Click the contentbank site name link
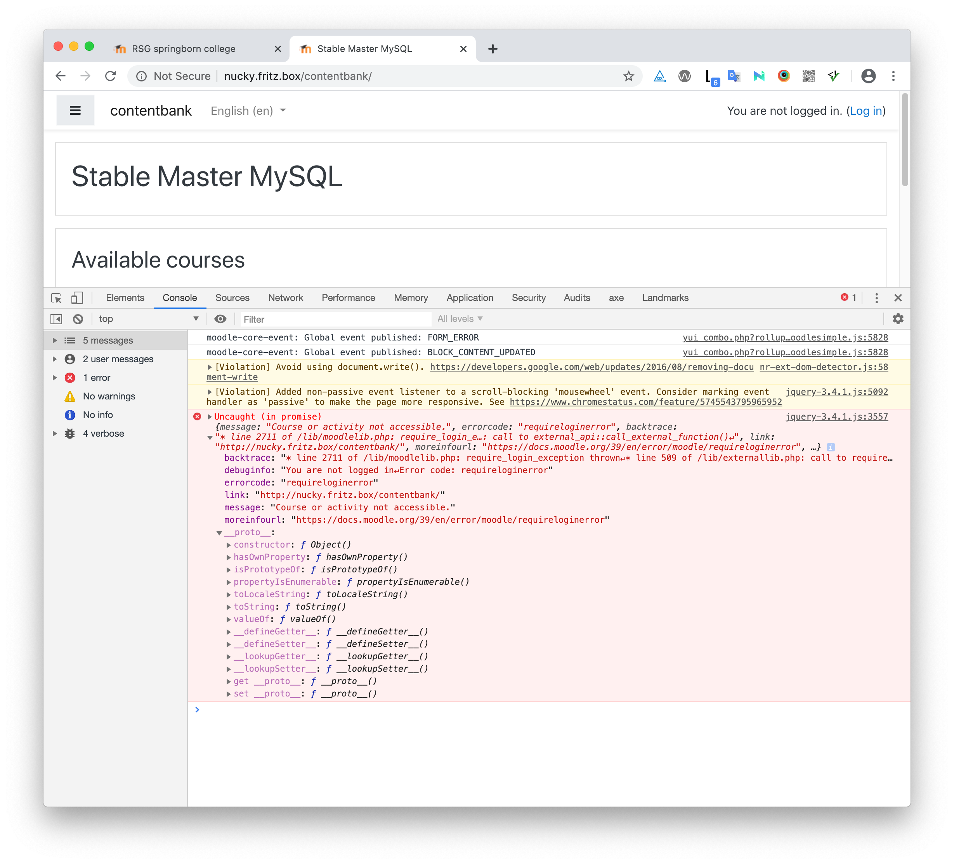The width and height of the screenshot is (954, 864). click(x=151, y=111)
